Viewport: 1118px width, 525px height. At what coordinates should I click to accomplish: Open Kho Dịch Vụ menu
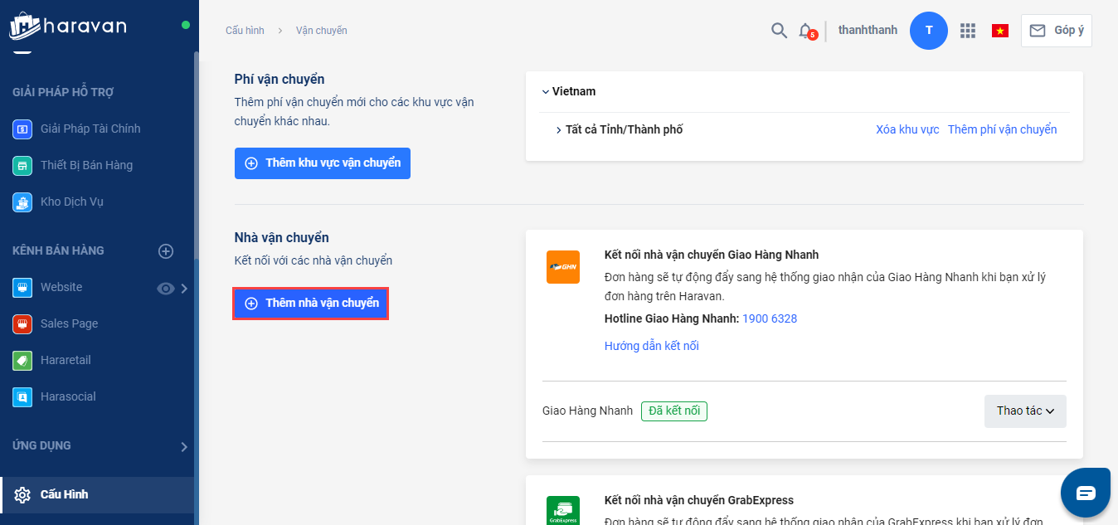click(x=72, y=202)
